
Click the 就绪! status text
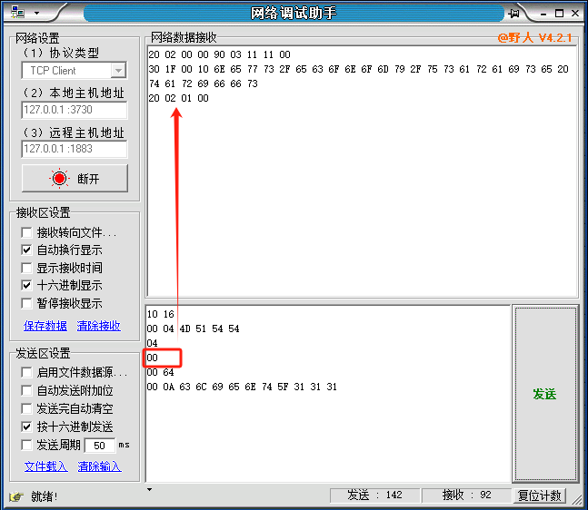pos(44,497)
